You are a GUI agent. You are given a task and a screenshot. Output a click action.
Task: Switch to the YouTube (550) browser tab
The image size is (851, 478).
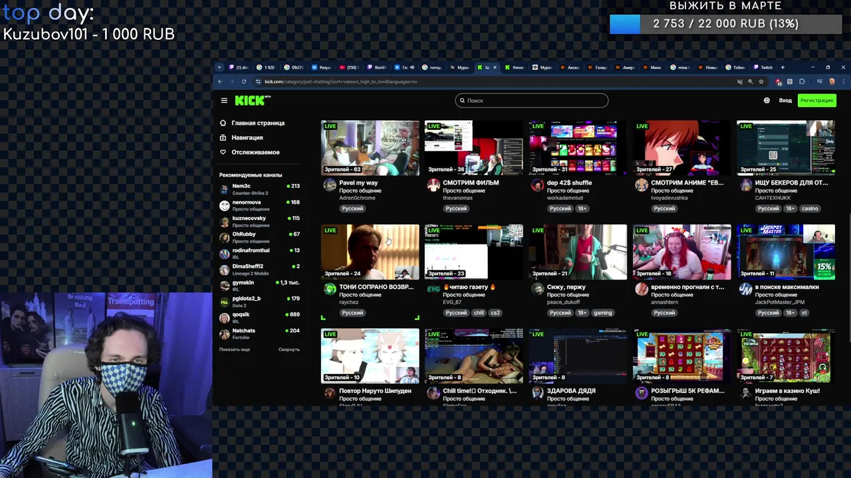coord(350,67)
